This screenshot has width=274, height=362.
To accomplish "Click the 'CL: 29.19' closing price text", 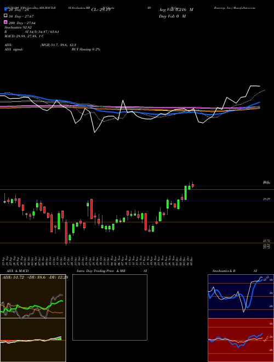I will coord(101,10).
